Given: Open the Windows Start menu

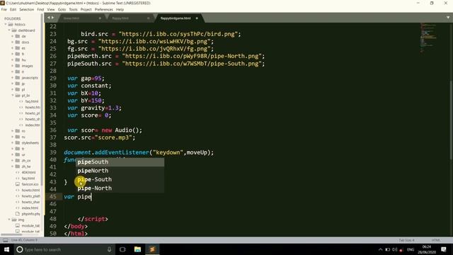Looking at the screenshot, I should (x=6, y=249).
